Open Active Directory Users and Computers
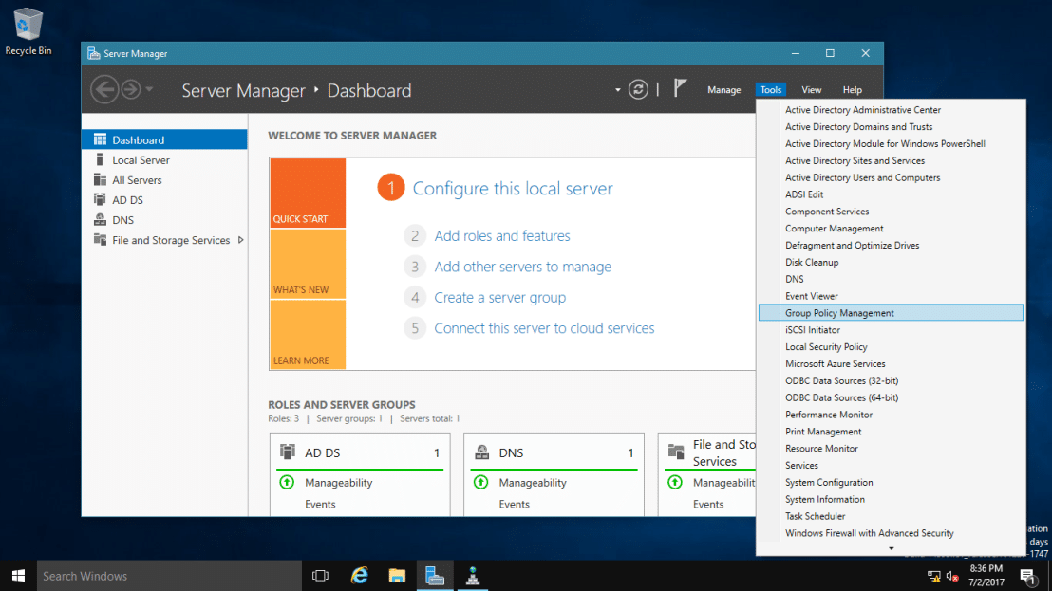 891,177
